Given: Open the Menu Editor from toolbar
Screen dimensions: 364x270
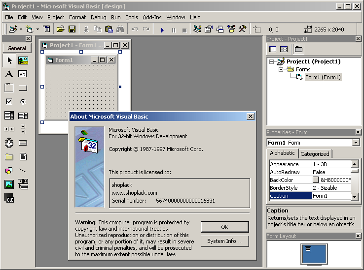Looking at the screenshot, I should (47, 29).
